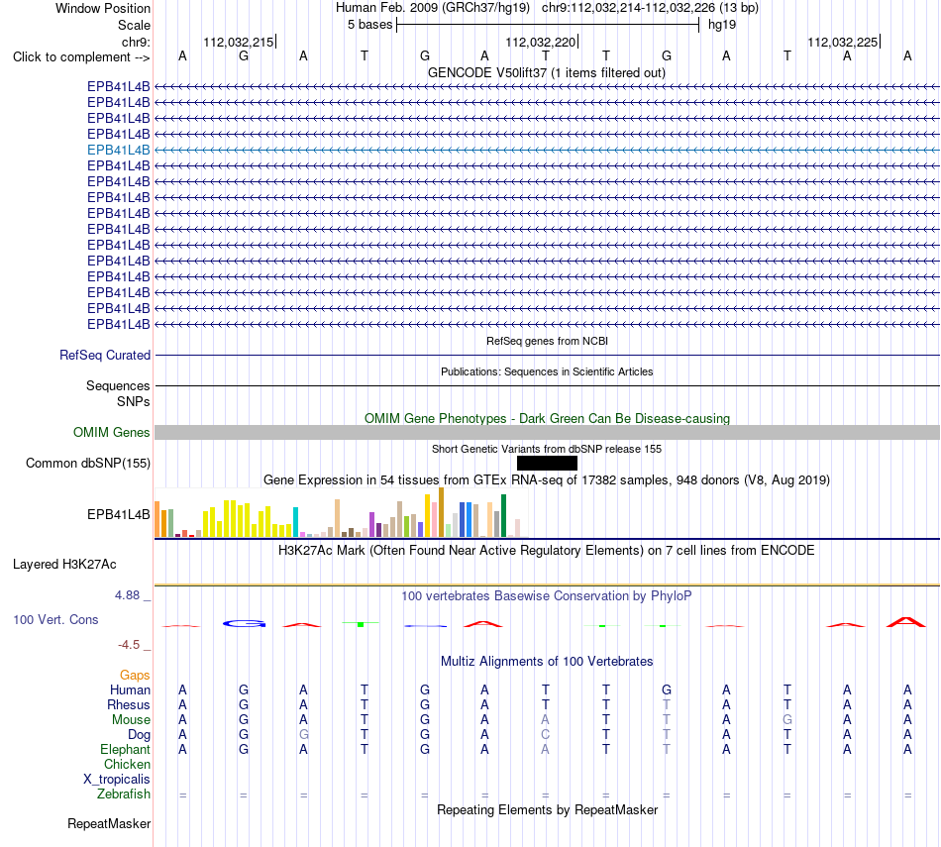Click the 'chr9:112,032,214-112,032,226 (13 bp)' header text
Screen dimensions: 941x847
coord(650,8)
